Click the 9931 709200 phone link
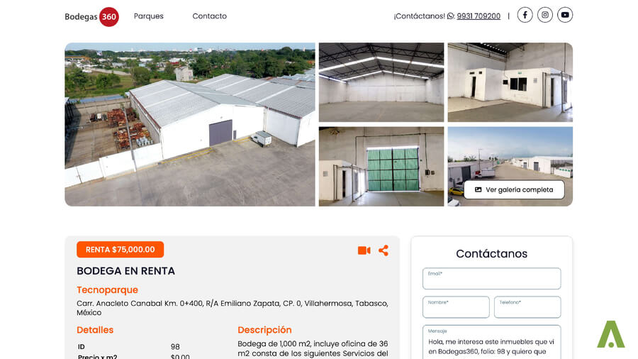This screenshot has width=638, height=359. 478,16
